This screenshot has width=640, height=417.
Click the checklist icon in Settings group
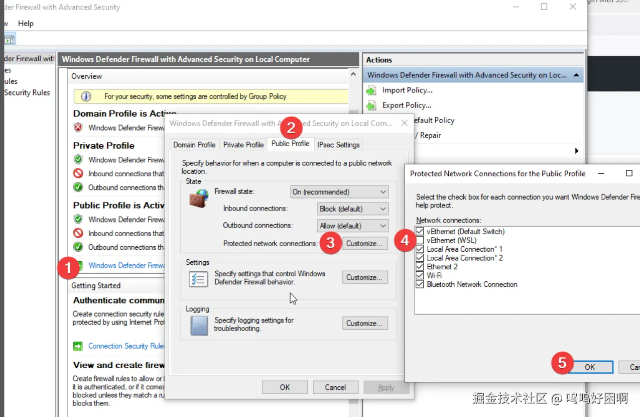click(x=198, y=278)
